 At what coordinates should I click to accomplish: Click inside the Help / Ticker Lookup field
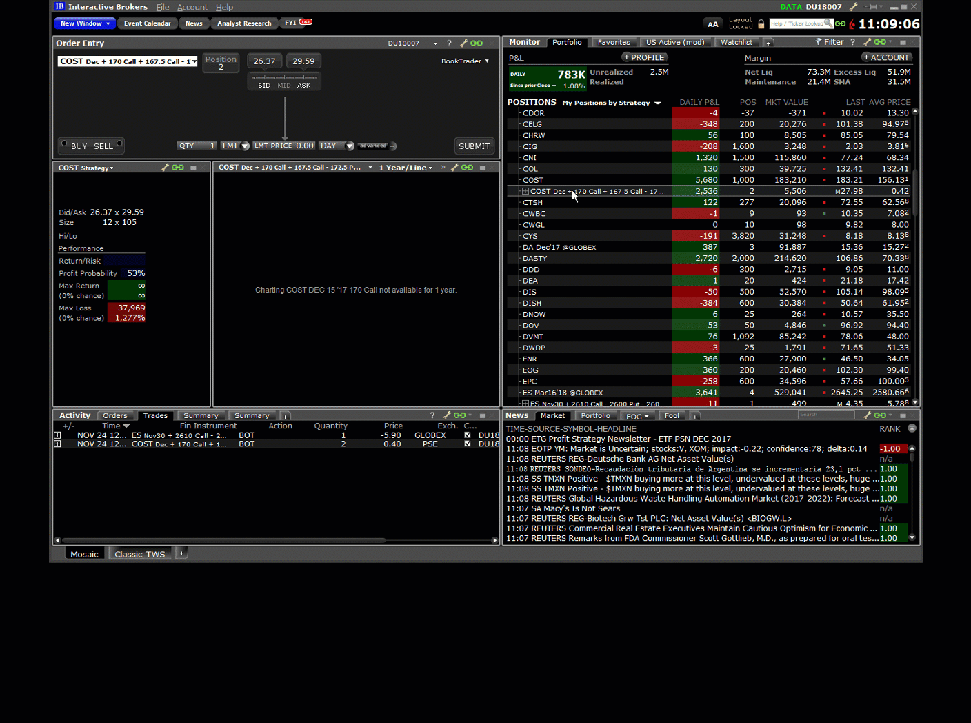(x=800, y=23)
